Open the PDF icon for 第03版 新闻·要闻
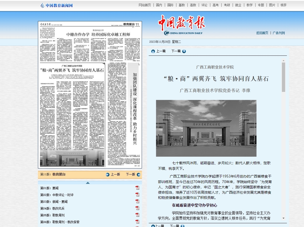 click(137, 201)
